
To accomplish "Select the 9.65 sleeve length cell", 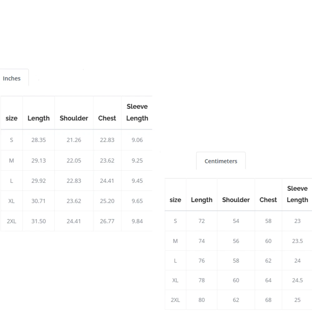I will coord(137,201).
